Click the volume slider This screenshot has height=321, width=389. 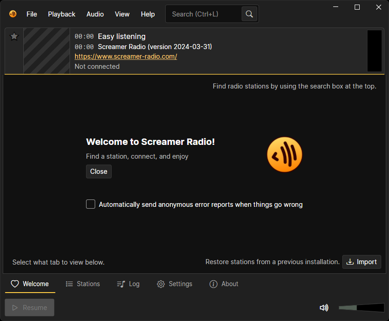click(361, 308)
